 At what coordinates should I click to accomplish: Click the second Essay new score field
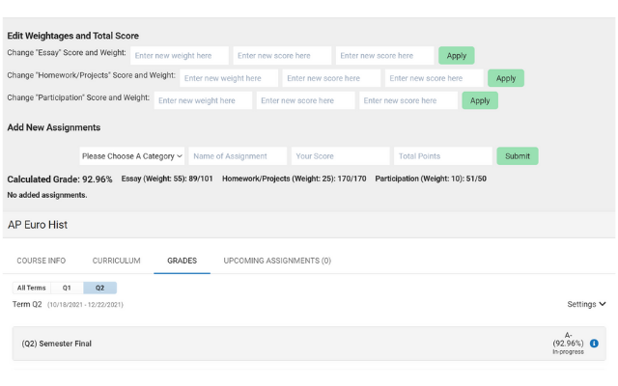(x=384, y=56)
